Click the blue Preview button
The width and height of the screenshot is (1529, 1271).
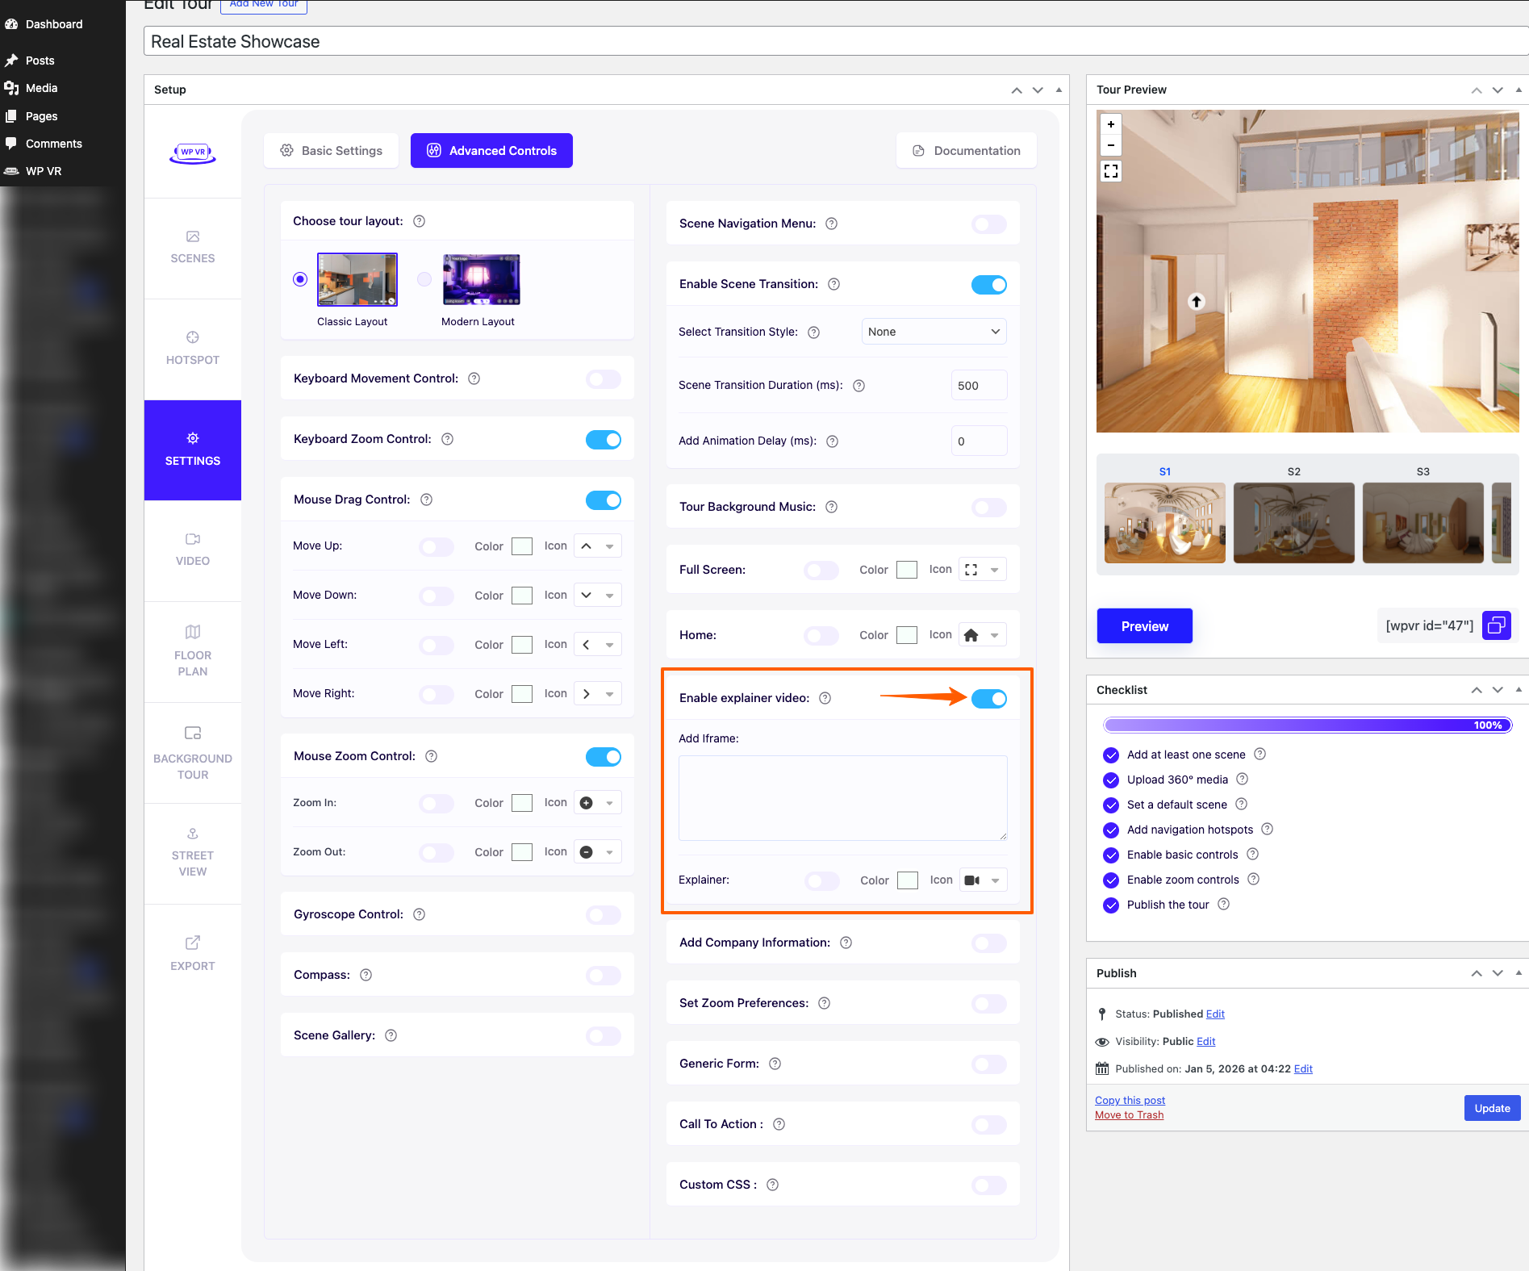tap(1144, 626)
